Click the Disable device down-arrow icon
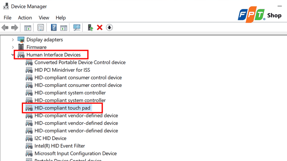Viewport: 287px width, 161px height. point(109,28)
